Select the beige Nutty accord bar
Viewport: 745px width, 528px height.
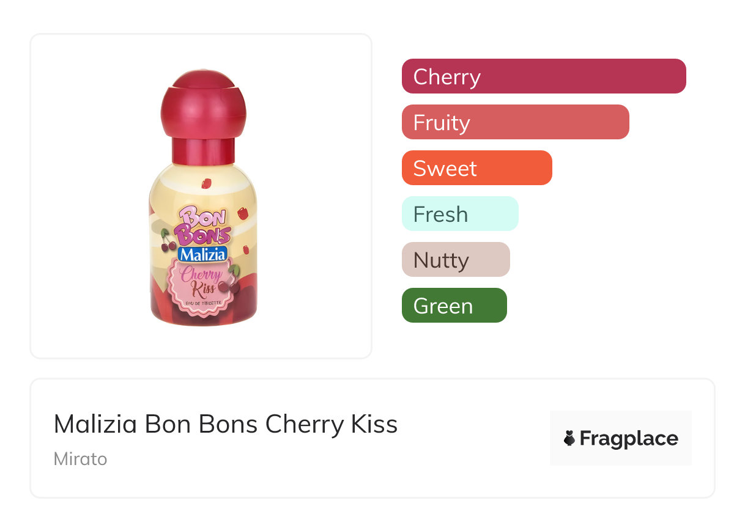[x=455, y=260]
